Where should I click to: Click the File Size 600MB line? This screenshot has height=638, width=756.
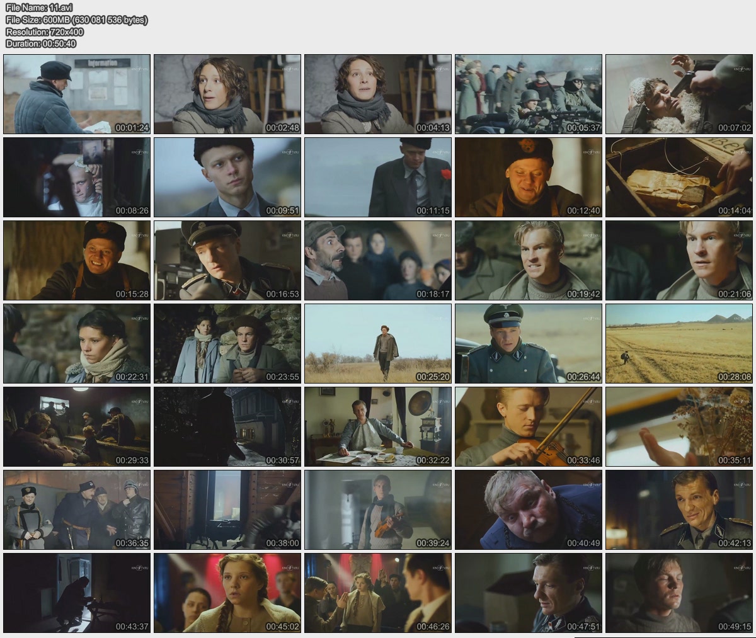[x=76, y=20]
